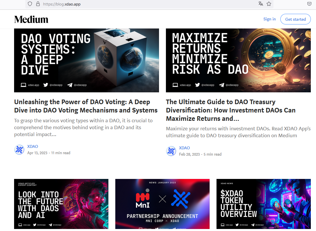316x231 pixels.
Task: Click the address bar showing blog.xdao.app
Action: [149, 4]
